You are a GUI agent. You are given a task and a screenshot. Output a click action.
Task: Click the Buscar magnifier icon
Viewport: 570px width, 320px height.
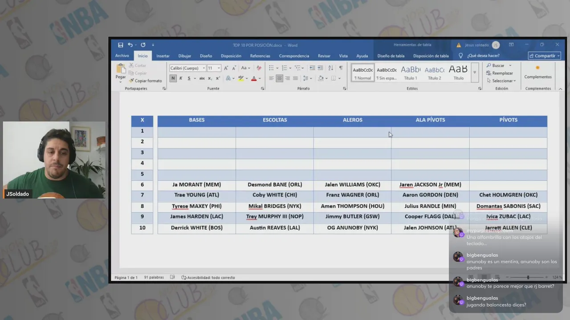coord(489,65)
